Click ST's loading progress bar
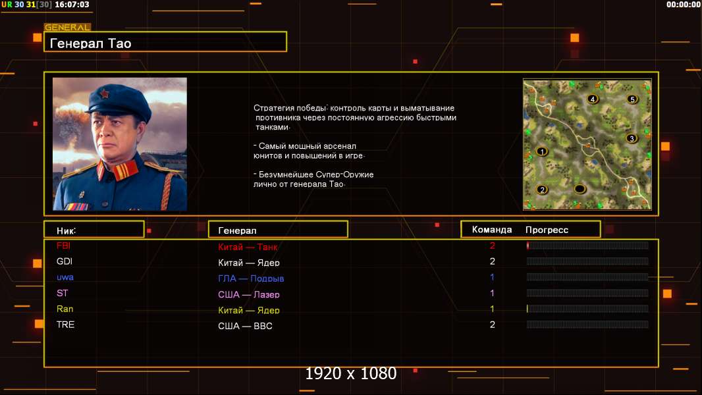This screenshot has height=395, width=702. pyautogui.click(x=587, y=293)
